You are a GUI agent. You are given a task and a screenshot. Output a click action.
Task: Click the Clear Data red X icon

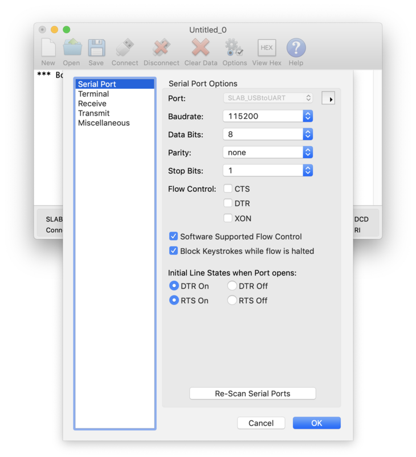click(201, 48)
